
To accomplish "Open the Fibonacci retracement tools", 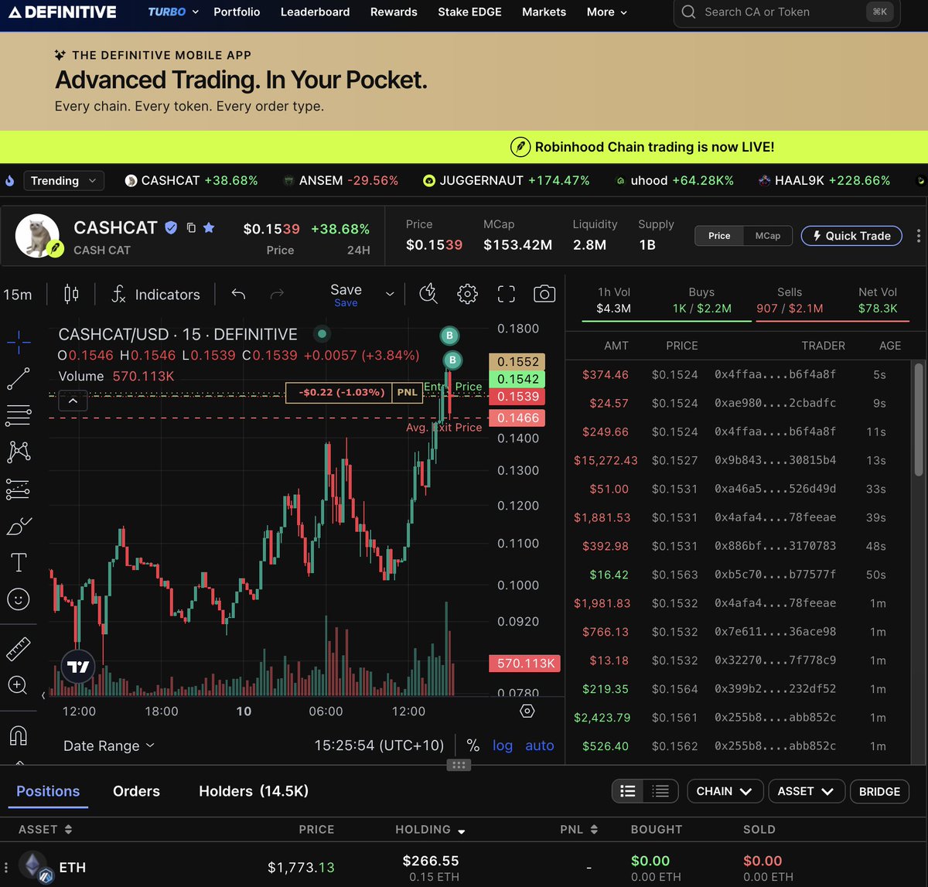I will 19,415.
